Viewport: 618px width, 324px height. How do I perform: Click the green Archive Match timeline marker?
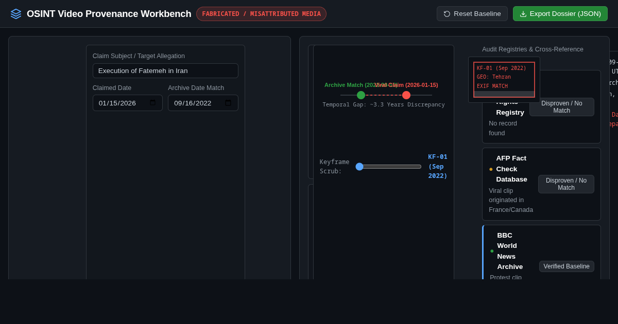pos(361,95)
